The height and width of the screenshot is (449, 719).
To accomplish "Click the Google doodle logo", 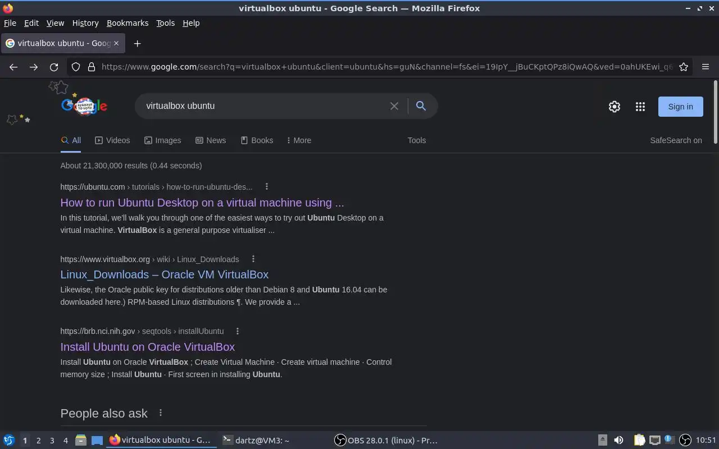I will pos(84,105).
